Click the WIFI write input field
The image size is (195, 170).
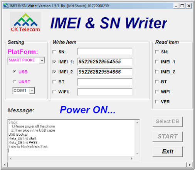point(105,92)
